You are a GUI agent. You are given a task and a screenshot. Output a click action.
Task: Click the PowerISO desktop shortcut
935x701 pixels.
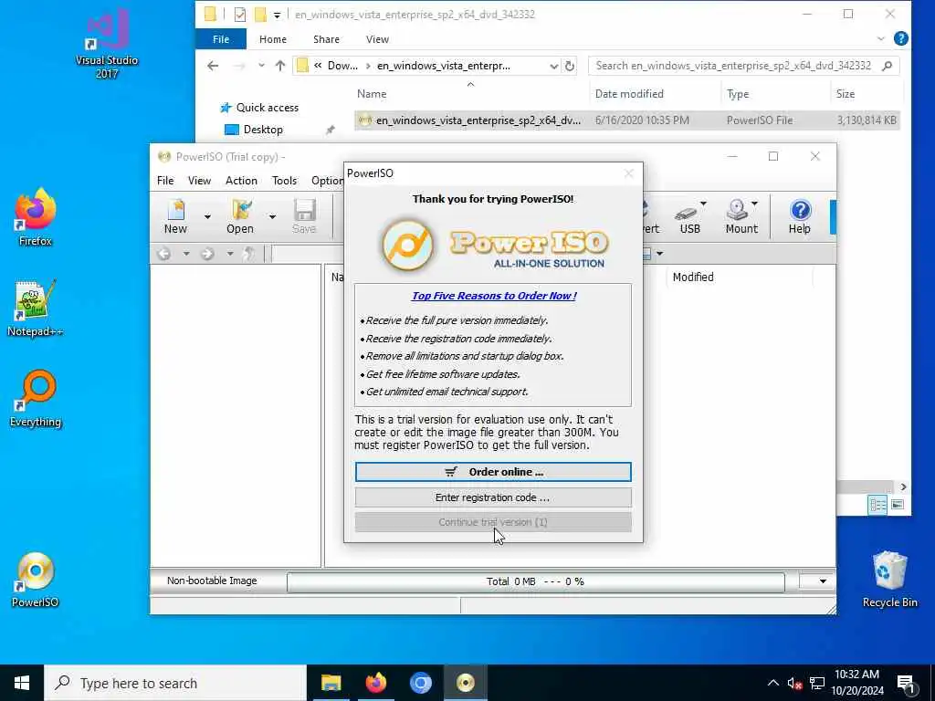[x=36, y=580]
